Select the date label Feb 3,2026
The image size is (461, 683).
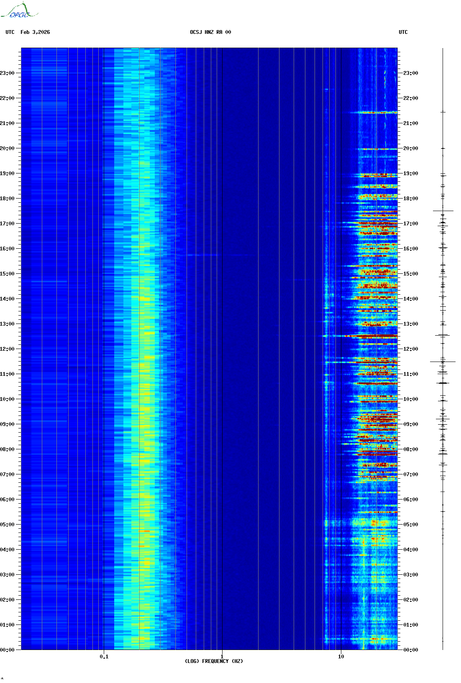[35, 32]
